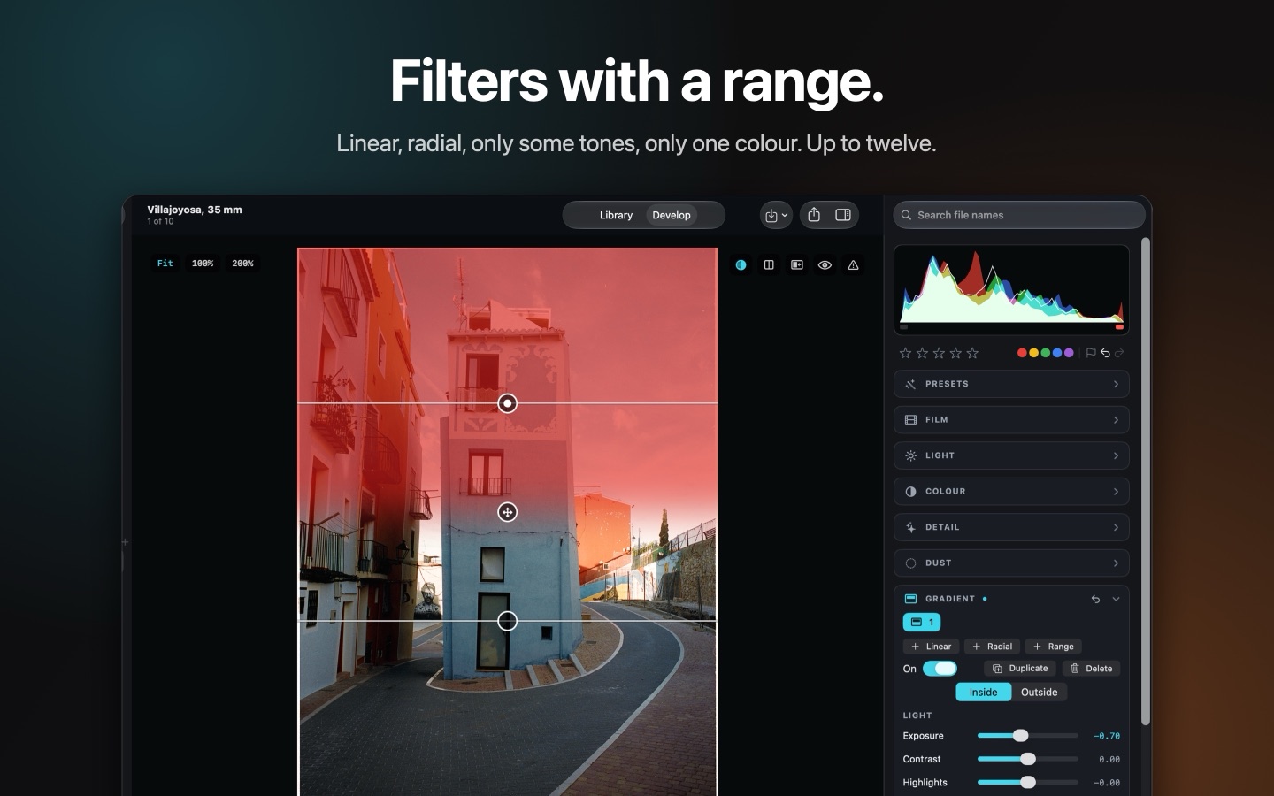
Task: Click the bottom gradient line handle on photo
Action: 507,621
